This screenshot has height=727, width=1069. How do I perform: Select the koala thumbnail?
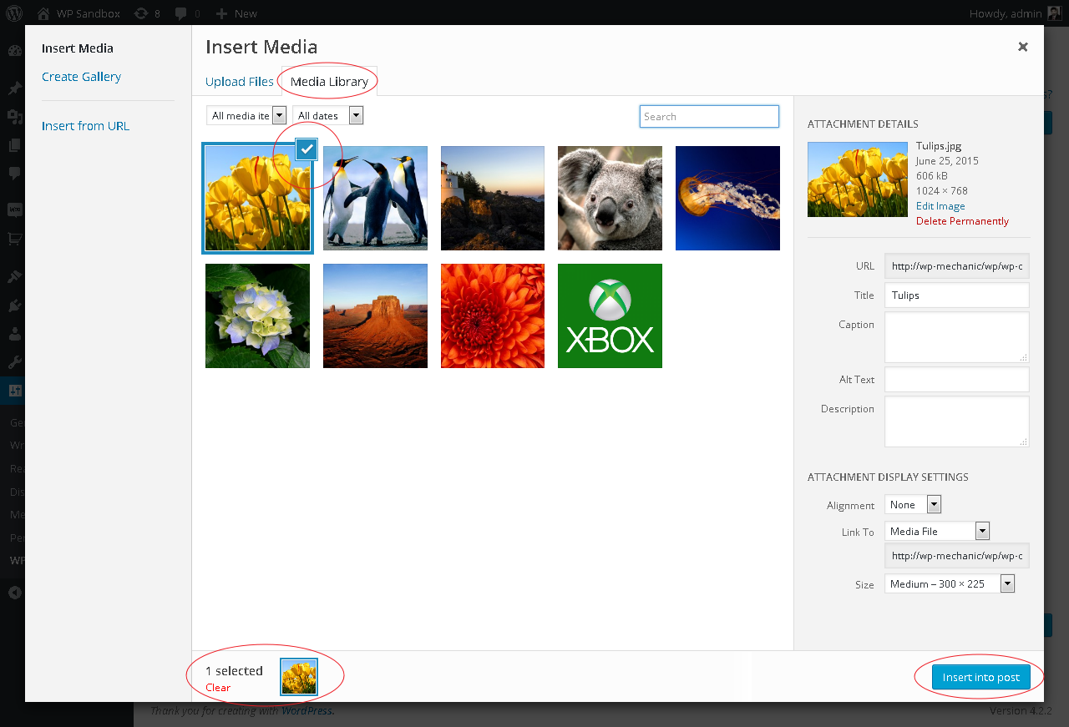pyautogui.click(x=610, y=199)
